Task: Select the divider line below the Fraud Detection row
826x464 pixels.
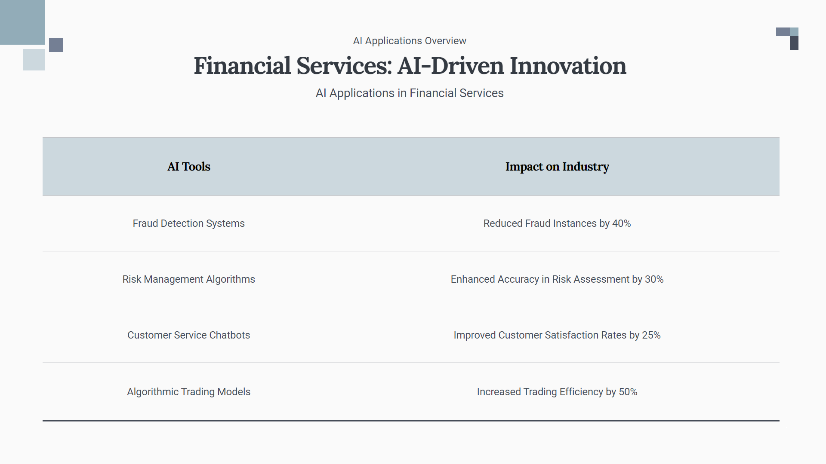Action: 411,251
